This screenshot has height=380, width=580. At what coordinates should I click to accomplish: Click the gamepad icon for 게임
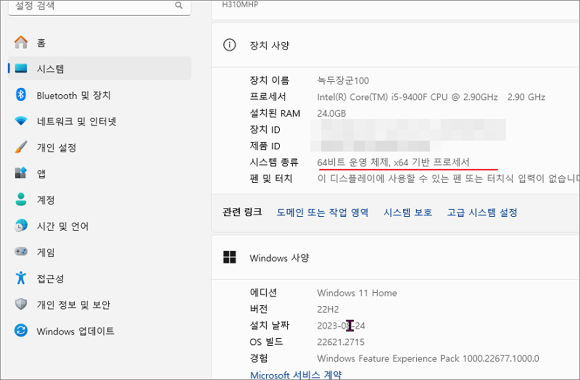point(21,252)
